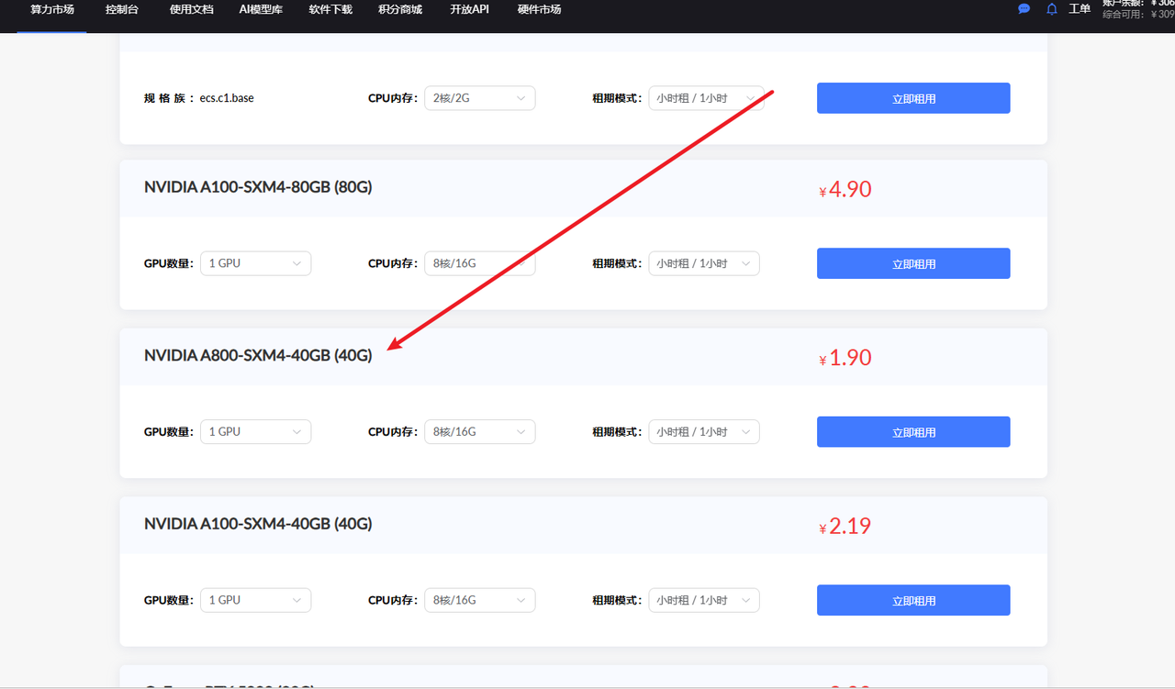Expand the CPU内存 dropdown for ecs.c1.base
Screen dimensions: 1175x689
click(x=479, y=97)
